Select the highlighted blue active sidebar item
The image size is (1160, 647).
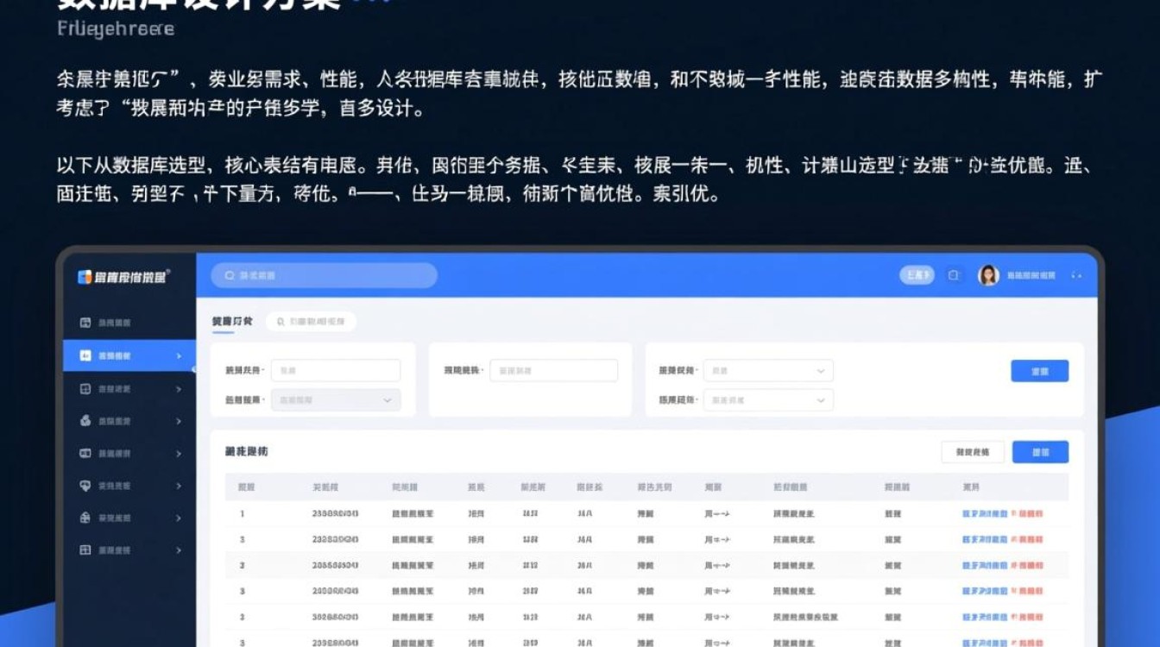click(129, 355)
